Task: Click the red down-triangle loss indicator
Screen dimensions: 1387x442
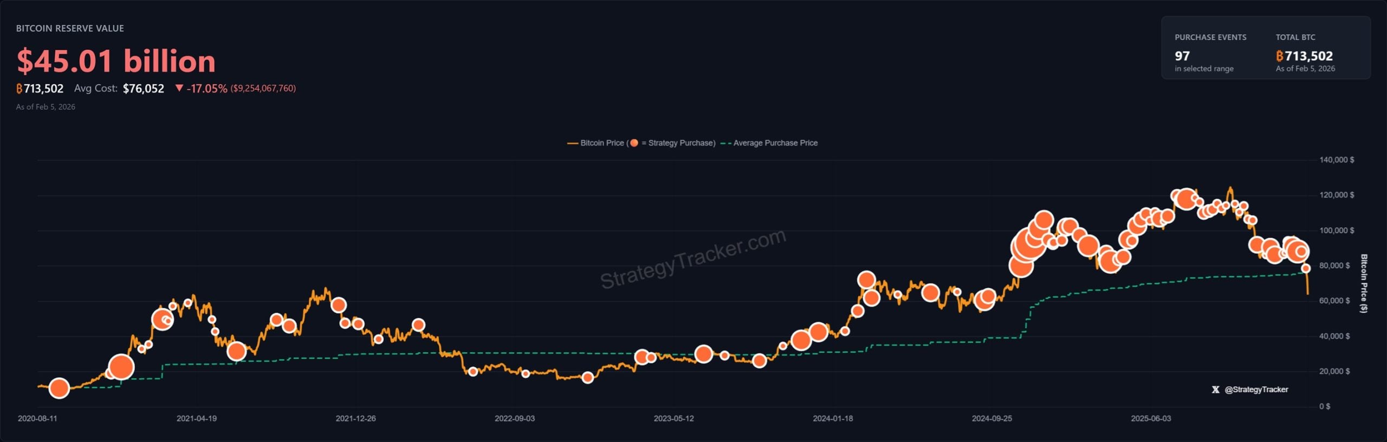Action: [179, 88]
